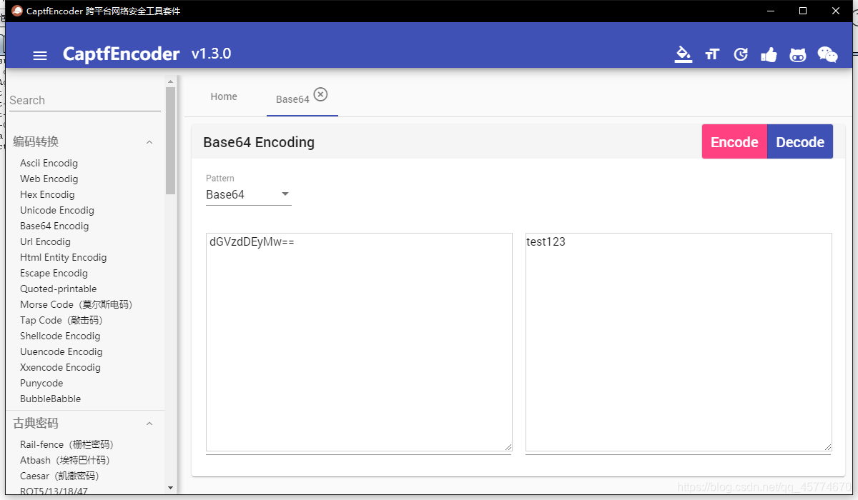The image size is (858, 500).
Task: Open Shellcode Encodig in sidebar
Action: [x=60, y=336]
